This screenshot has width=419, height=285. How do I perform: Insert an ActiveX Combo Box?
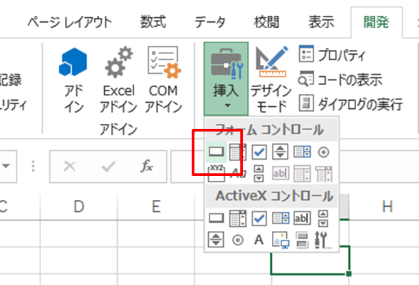(238, 219)
